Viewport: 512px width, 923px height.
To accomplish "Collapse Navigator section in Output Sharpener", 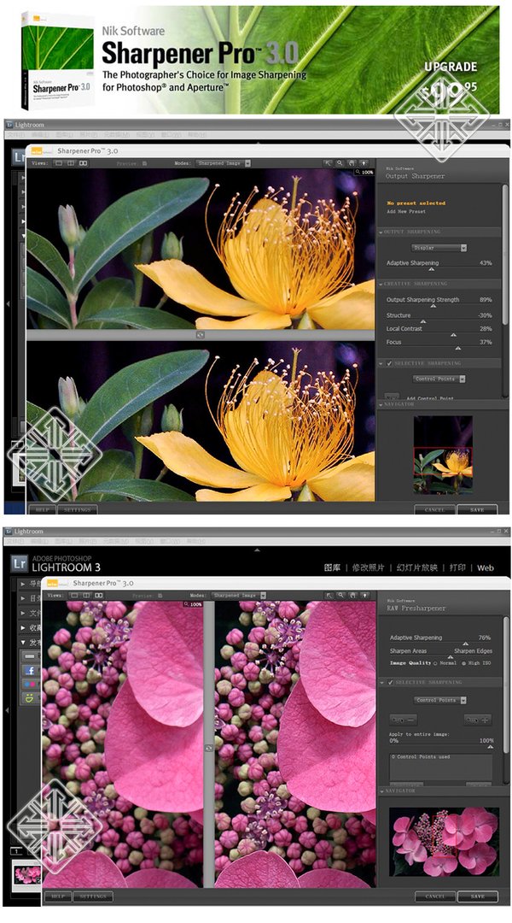I will click(x=381, y=405).
